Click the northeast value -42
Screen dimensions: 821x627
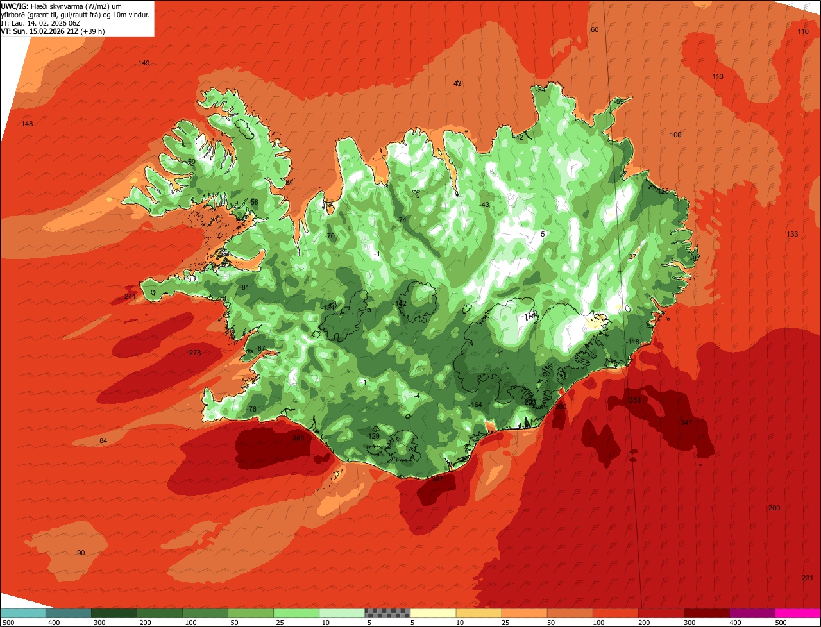[x=518, y=137]
